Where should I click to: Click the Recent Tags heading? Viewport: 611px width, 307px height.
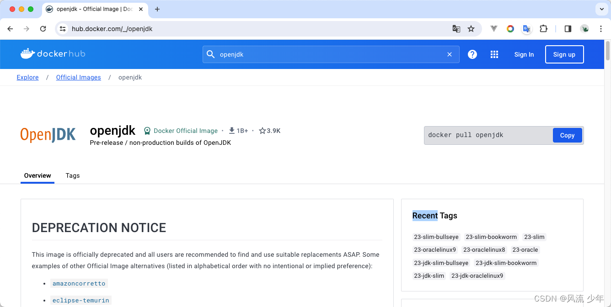tap(434, 216)
